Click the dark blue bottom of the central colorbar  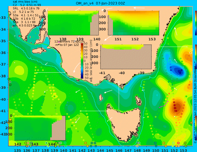pyautogui.click(x=82, y=77)
